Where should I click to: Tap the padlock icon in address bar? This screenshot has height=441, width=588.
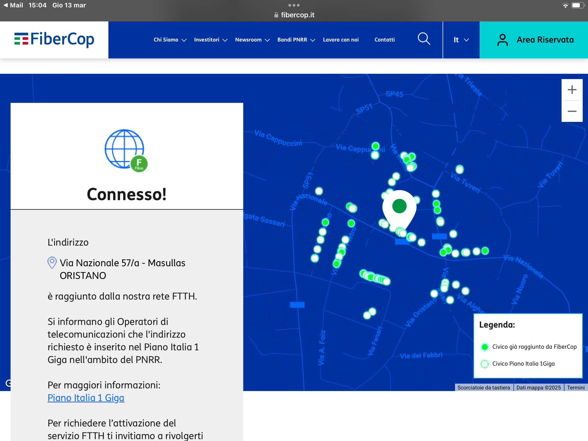pyautogui.click(x=276, y=15)
